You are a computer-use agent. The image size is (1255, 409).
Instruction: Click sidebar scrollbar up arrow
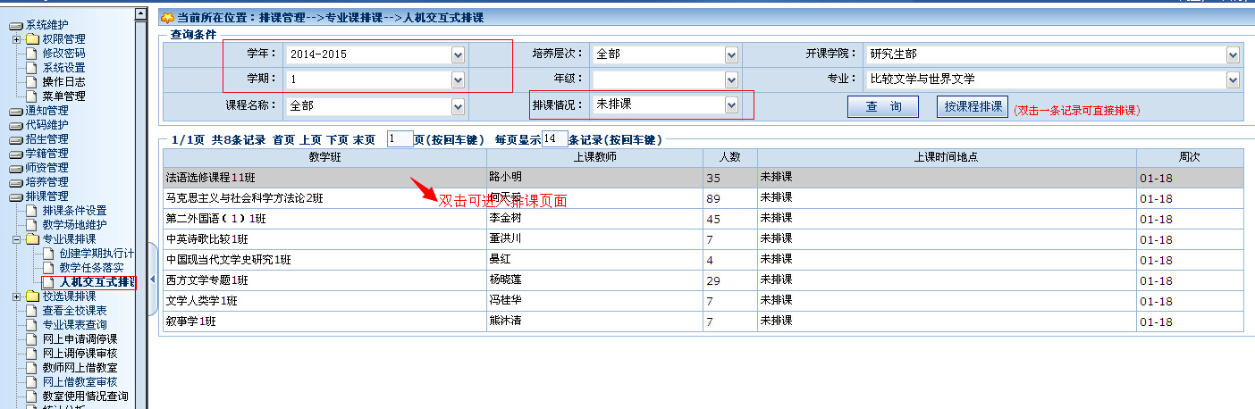pos(140,14)
